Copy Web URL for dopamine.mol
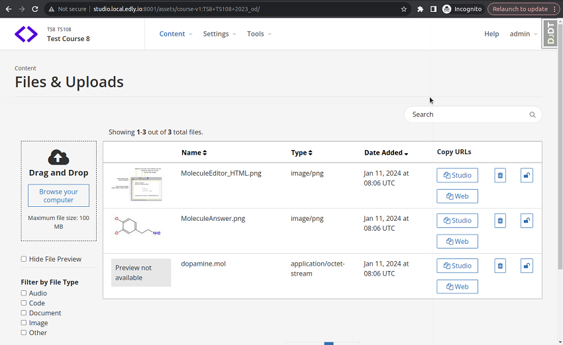Screen dimensions: 563x345 pos(457,287)
